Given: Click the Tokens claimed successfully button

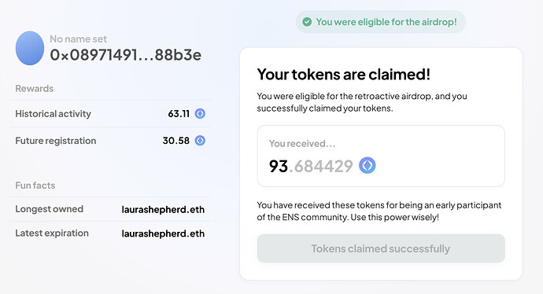Looking at the screenshot, I should [x=381, y=248].
